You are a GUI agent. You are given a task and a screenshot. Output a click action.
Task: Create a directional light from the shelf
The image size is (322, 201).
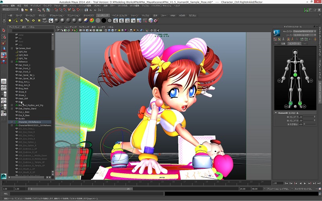16,21
